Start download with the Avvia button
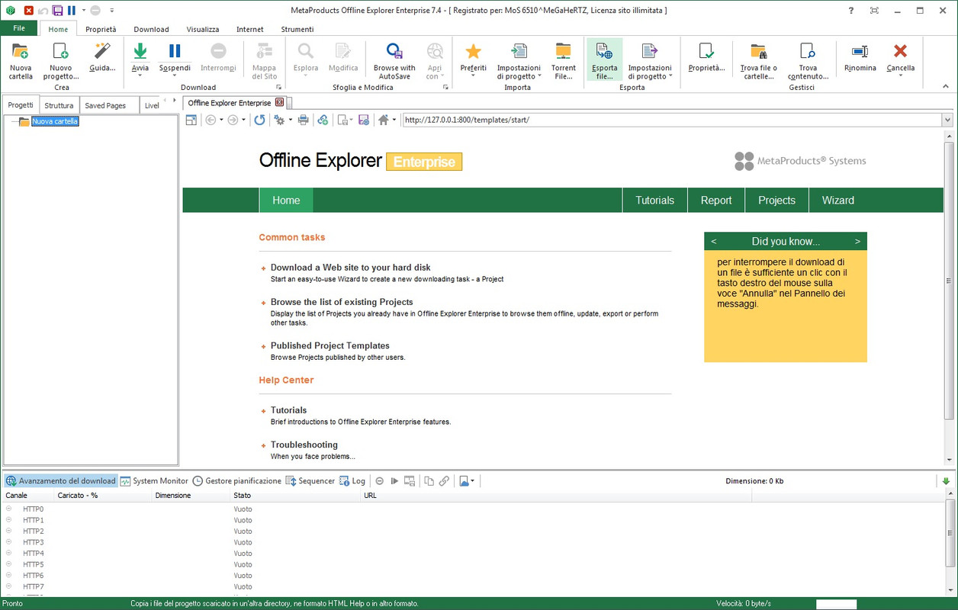Viewport: 958px width, 610px height. 140,59
